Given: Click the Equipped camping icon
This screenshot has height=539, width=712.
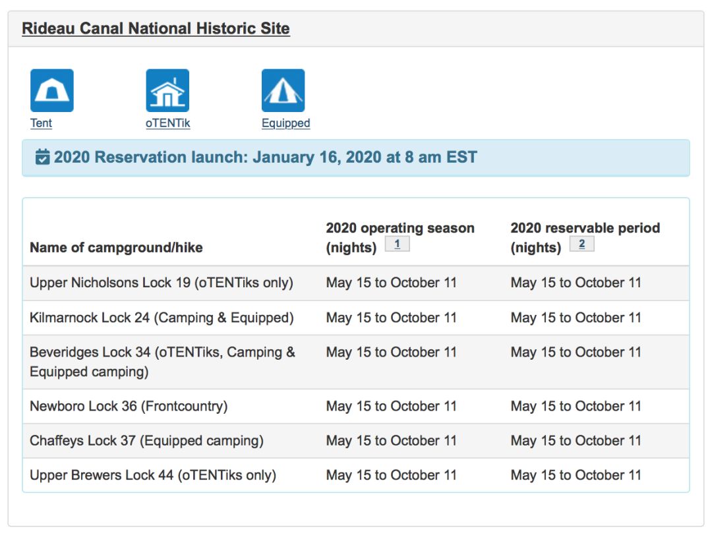Looking at the screenshot, I should tap(283, 91).
